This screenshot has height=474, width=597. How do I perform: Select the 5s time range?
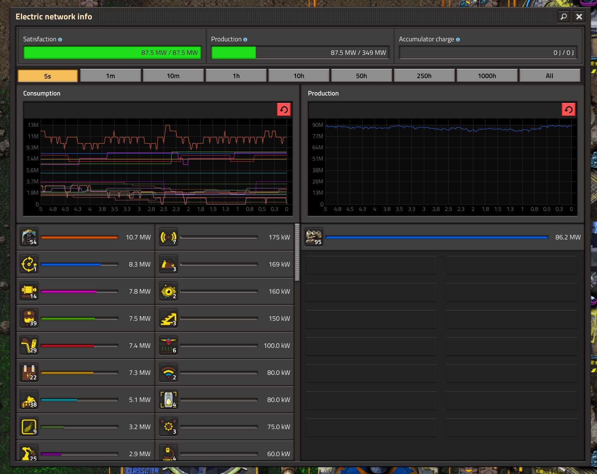coord(48,76)
